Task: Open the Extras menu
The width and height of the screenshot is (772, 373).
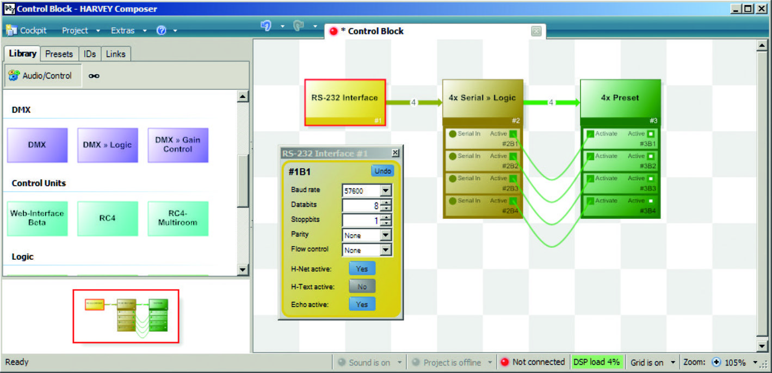Action: (x=122, y=30)
